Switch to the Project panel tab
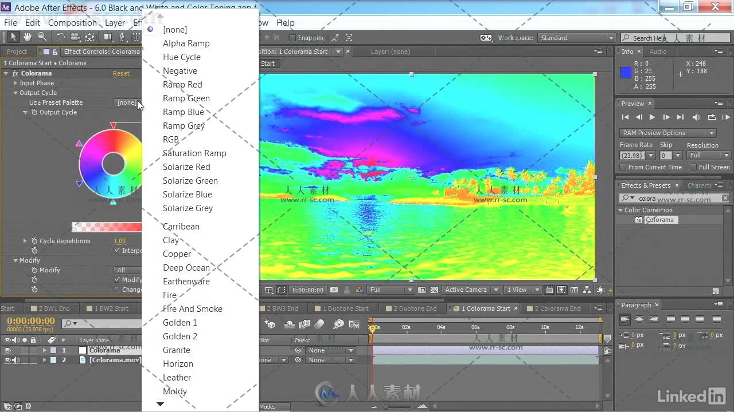This screenshot has width=734, height=412. [17, 51]
